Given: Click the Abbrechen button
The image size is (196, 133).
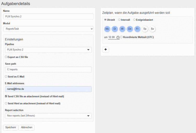Looking at the screenshot, I should [x=26, y=128].
